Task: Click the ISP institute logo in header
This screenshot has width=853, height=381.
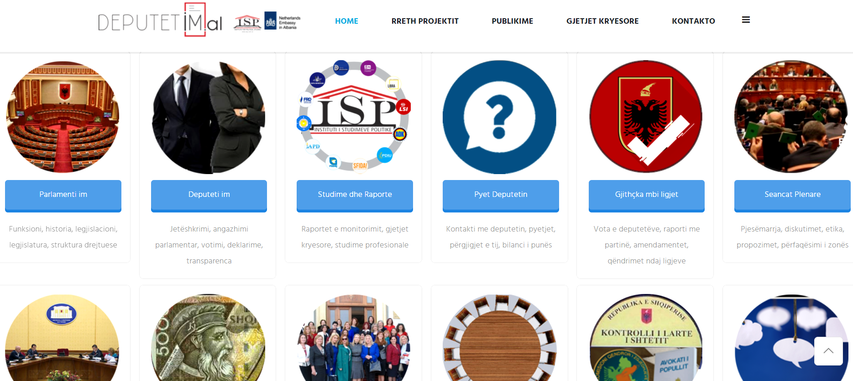Action: (247, 22)
